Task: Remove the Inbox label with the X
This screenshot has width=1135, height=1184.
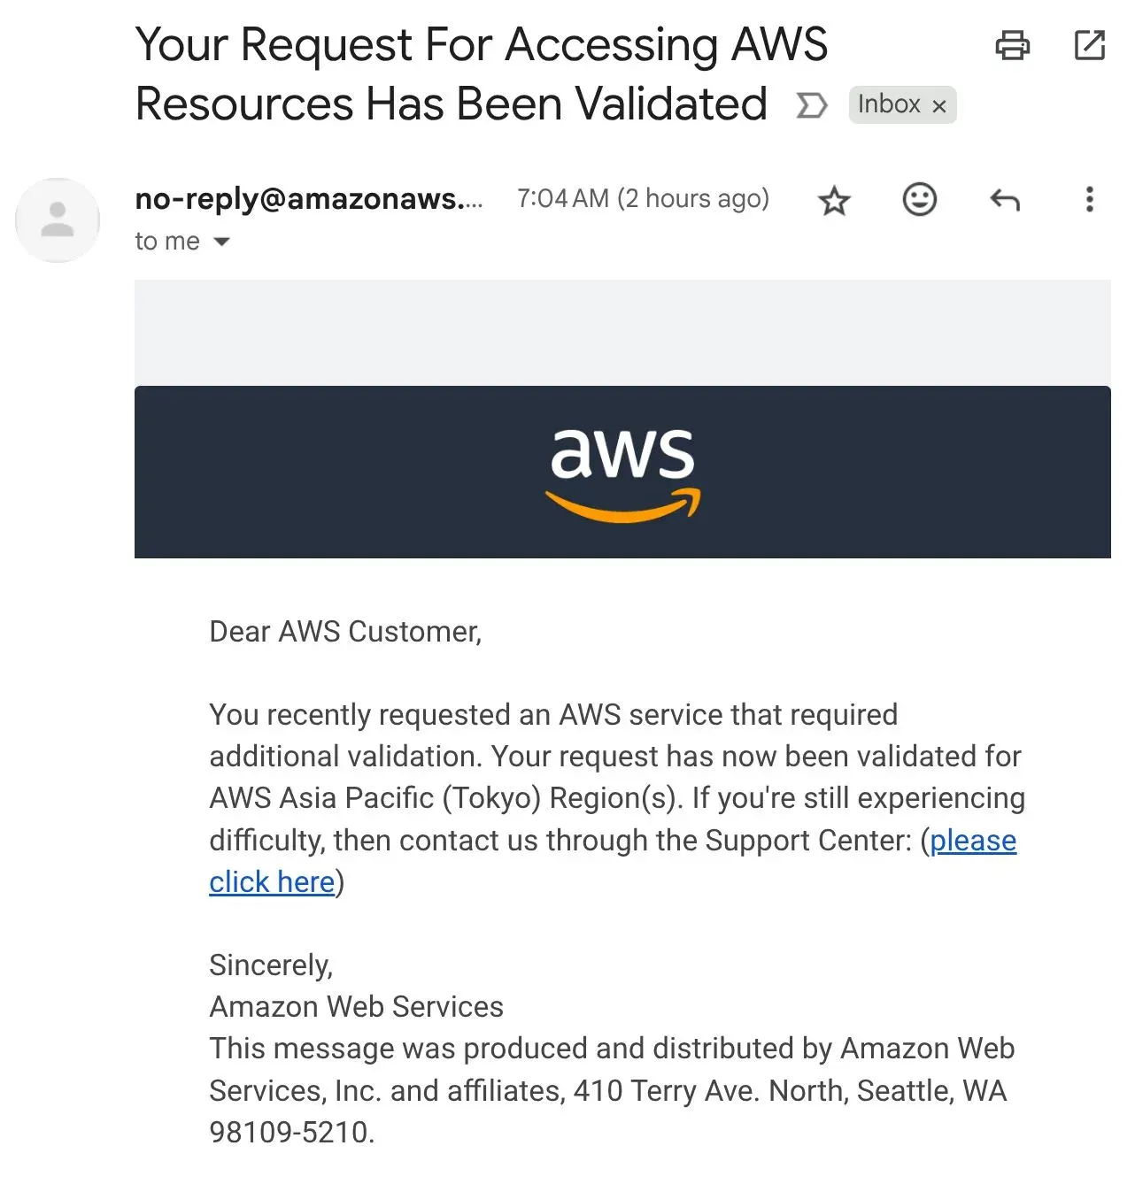Action: [x=939, y=106]
